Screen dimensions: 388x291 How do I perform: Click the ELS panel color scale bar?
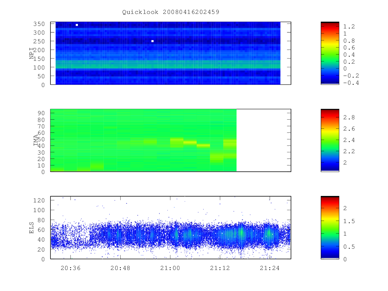click(330, 228)
